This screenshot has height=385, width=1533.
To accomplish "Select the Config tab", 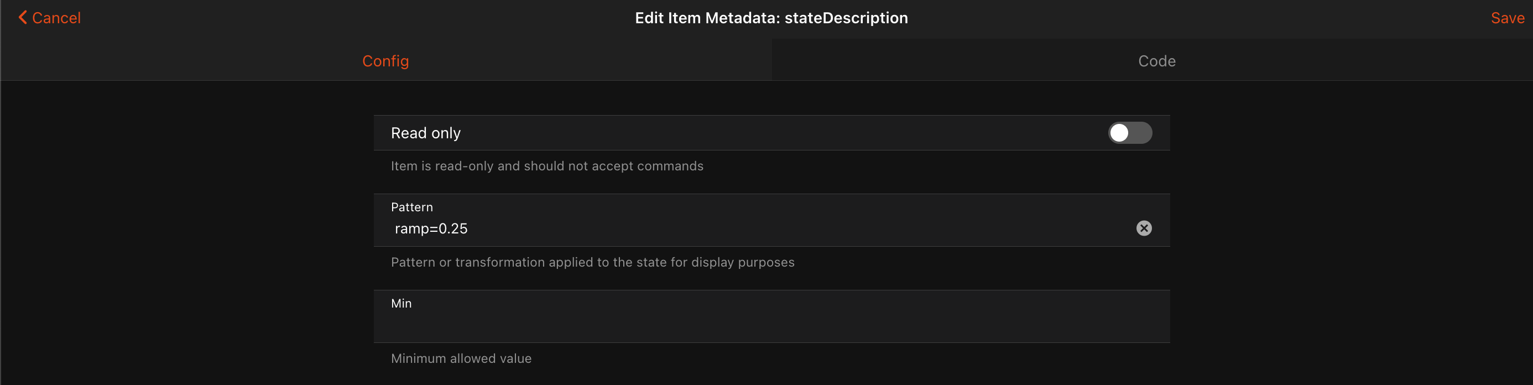I will coord(385,61).
